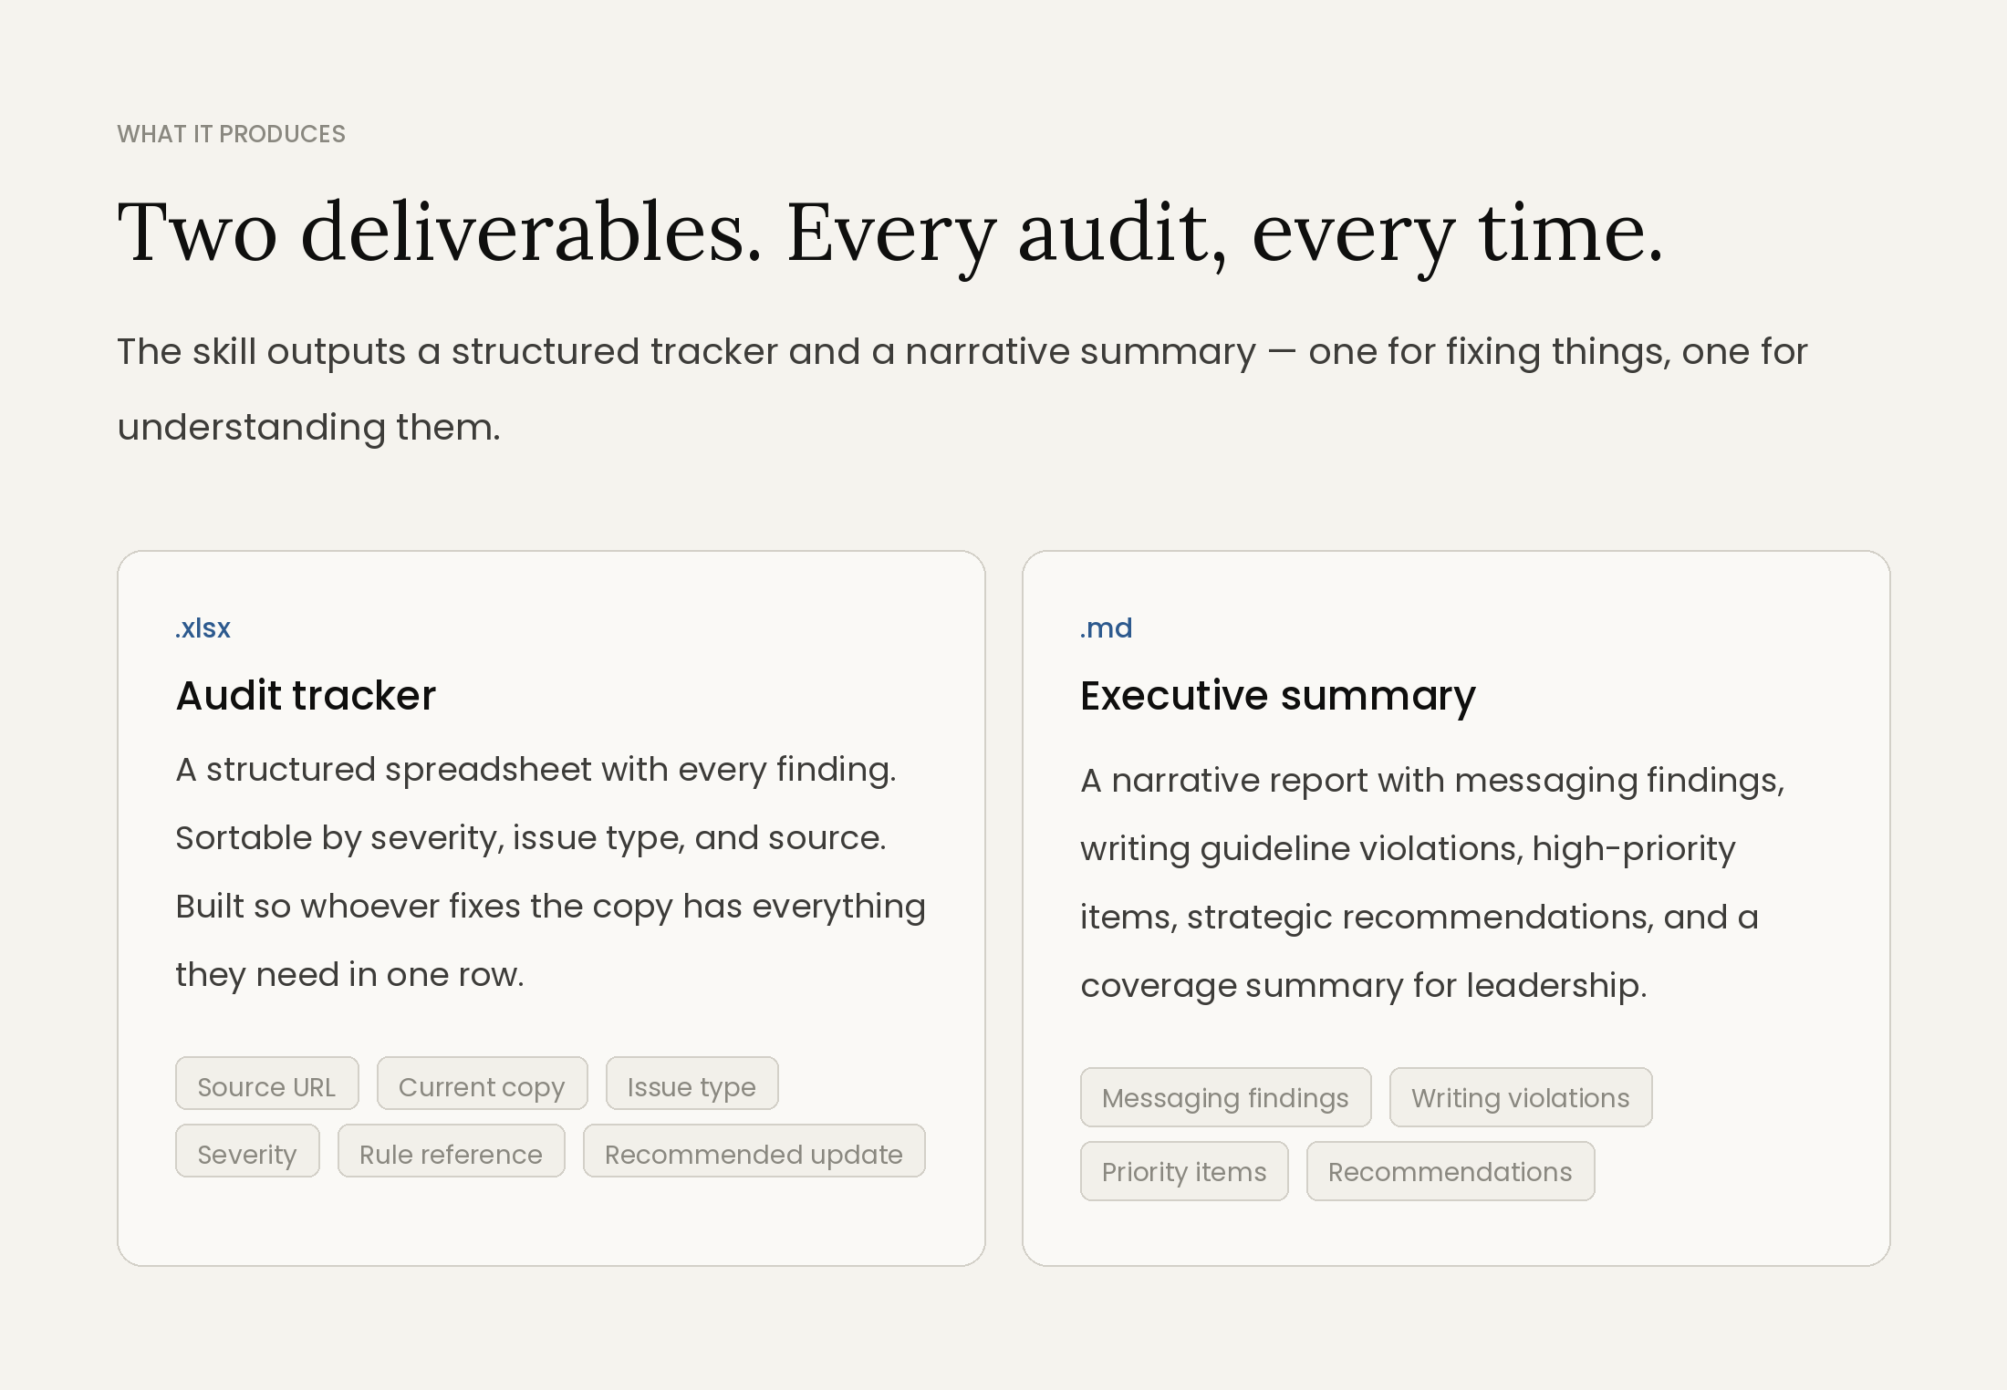Select the Recommended update tag
2007x1390 pixels.
click(x=754, y=1152)
